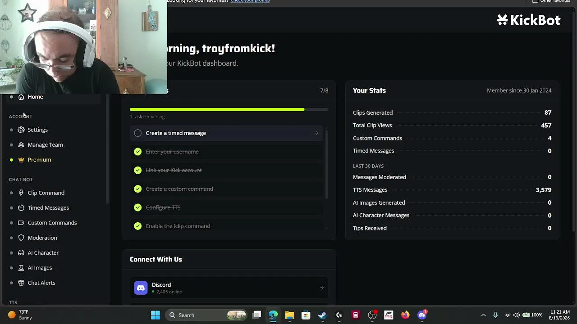Click the volume speaker icon in the tray
Screen dimensions: 577x324
click(x=517, y=315)
